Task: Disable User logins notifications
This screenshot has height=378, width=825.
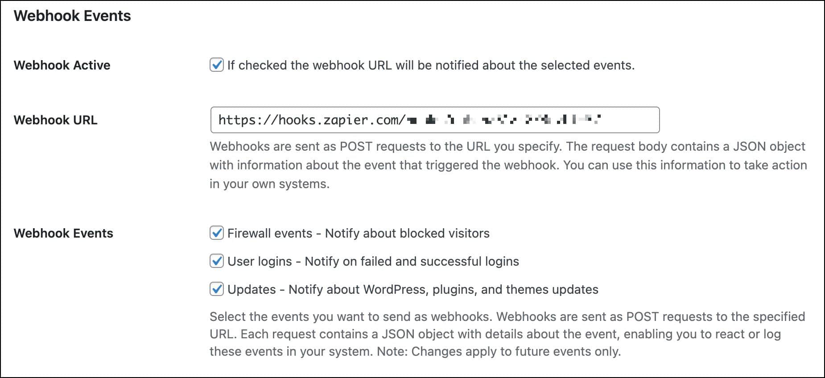Action: click(217, 261)
